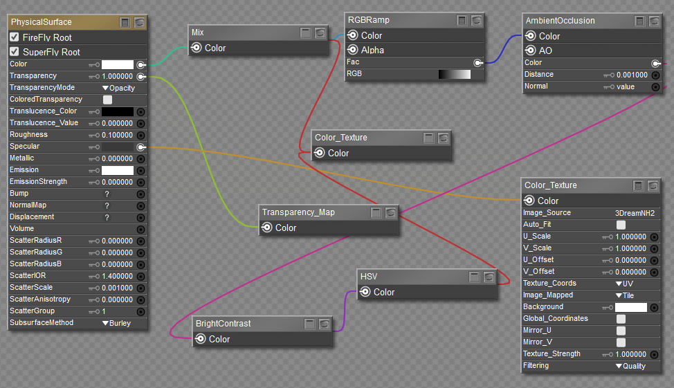674x388 pixels.
Task: Click the Transparency value 1.000000
Action: pos(118,77)
